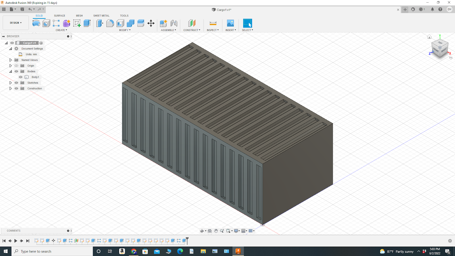The height and width of the screenshot is (256, 455).
Task: Switch to the SHEET METAL tab
Action: (x=101, y=16)
